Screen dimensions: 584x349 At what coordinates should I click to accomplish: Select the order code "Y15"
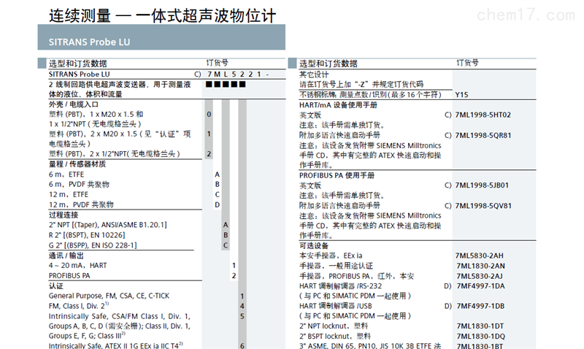point(461,95)
